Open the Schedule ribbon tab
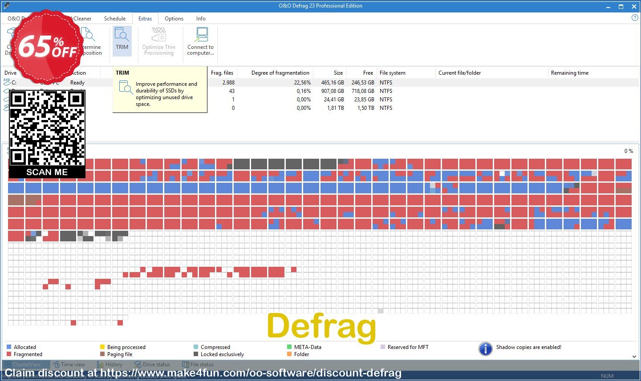This screenshot has height=381, width=641. pos(115,19)
